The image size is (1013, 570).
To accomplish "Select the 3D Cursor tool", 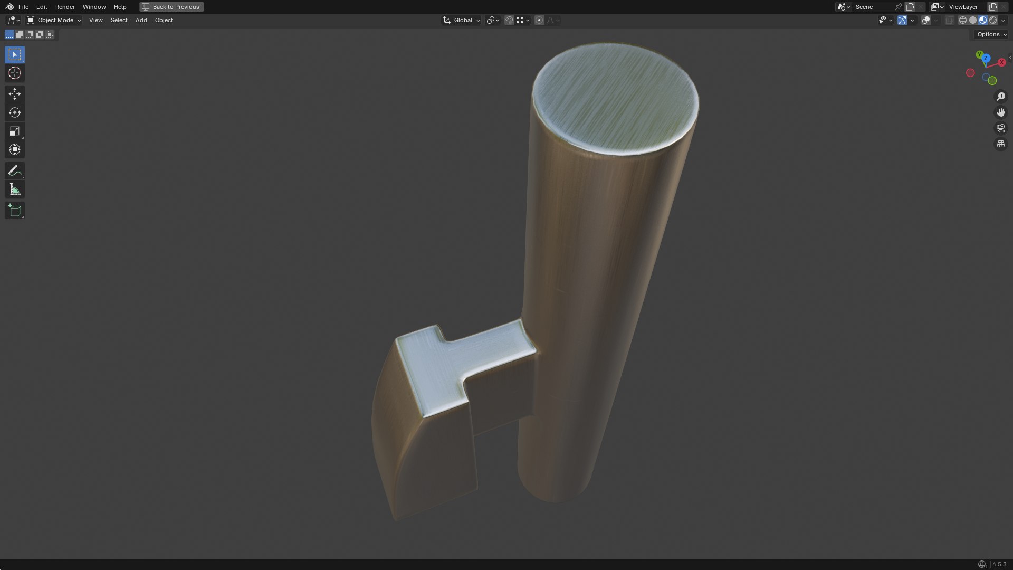I will point(15,73).
